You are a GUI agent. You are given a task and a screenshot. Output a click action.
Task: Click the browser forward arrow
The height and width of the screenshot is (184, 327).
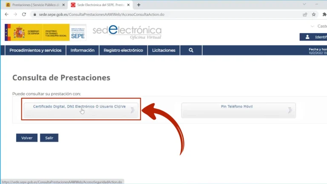coord(15,14)
